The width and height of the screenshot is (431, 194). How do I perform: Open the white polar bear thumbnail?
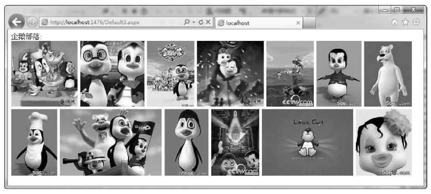point(388,74)
